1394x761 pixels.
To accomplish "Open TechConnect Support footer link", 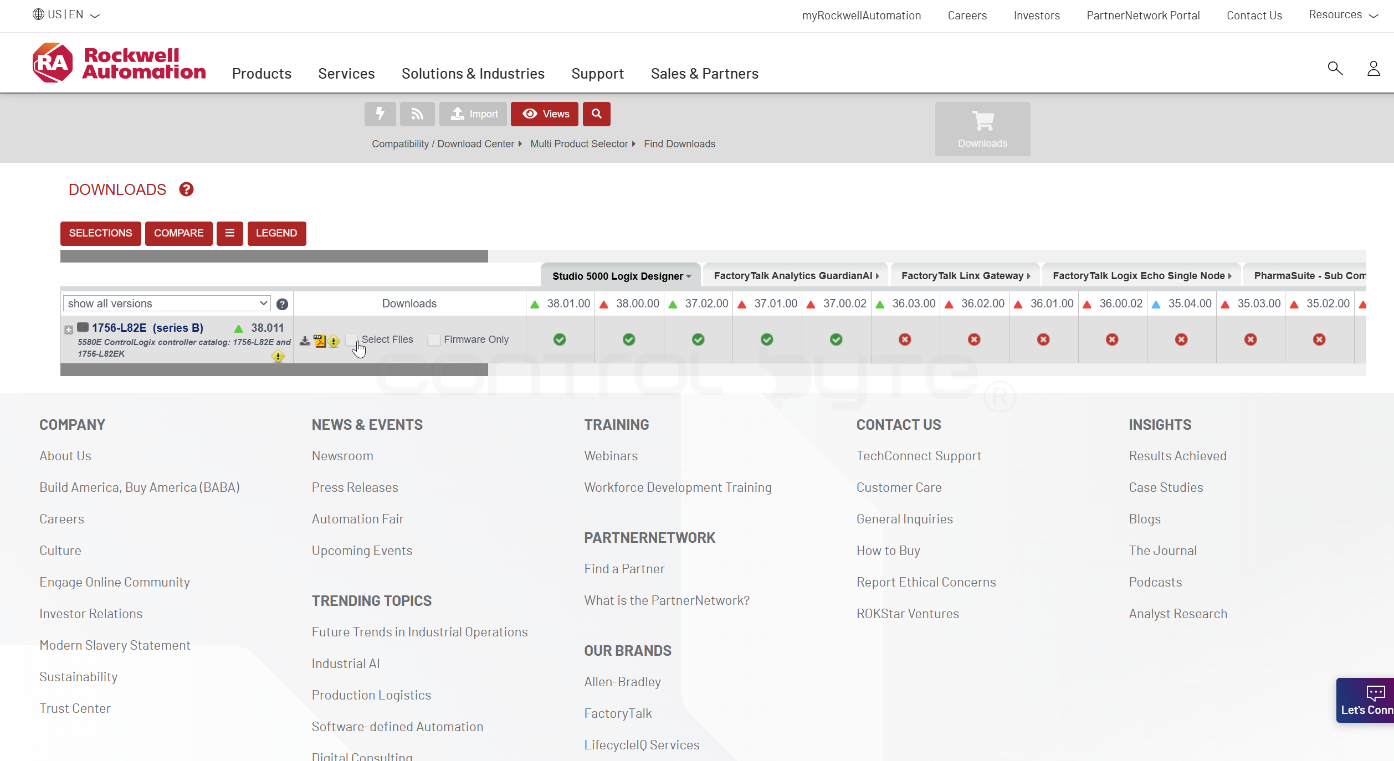I will click(919, 456).
